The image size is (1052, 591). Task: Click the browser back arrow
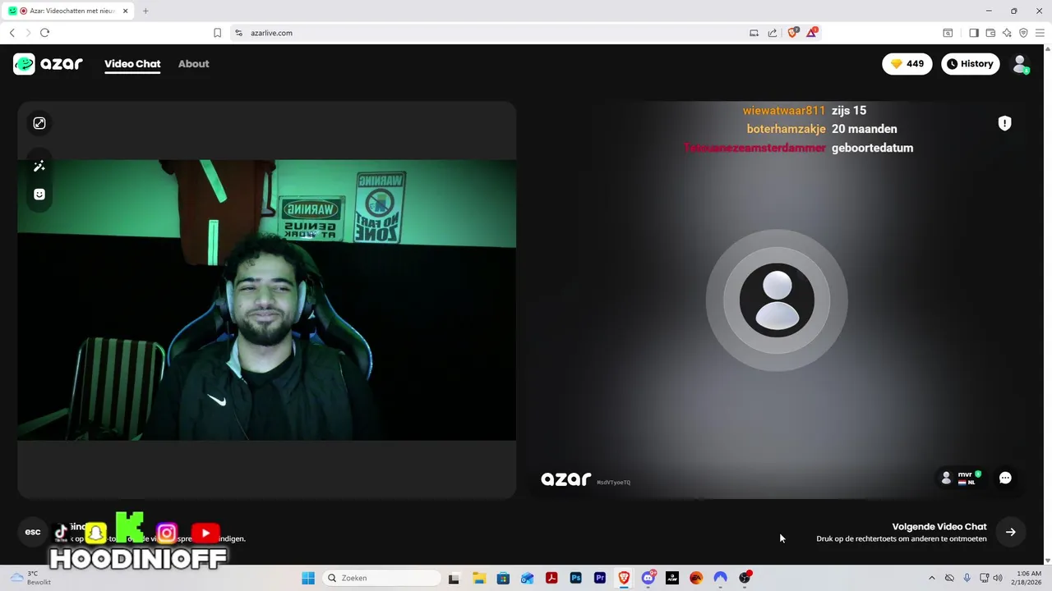pyautogui.click(x=12, y=33)
